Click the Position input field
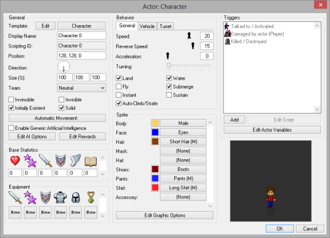 click(81, 56)
